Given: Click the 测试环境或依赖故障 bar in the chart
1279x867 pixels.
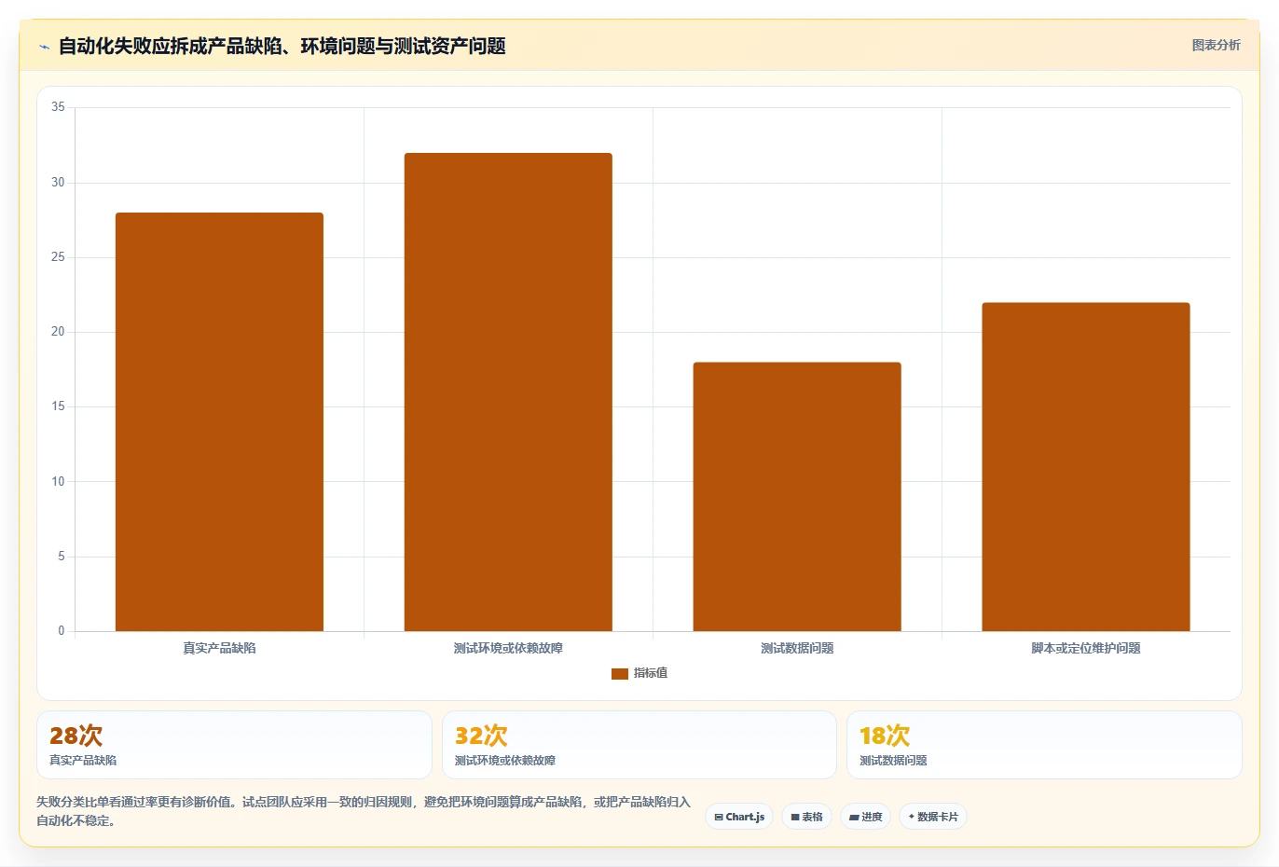Looking at the screenshot, I should click(x=508, y=392).
